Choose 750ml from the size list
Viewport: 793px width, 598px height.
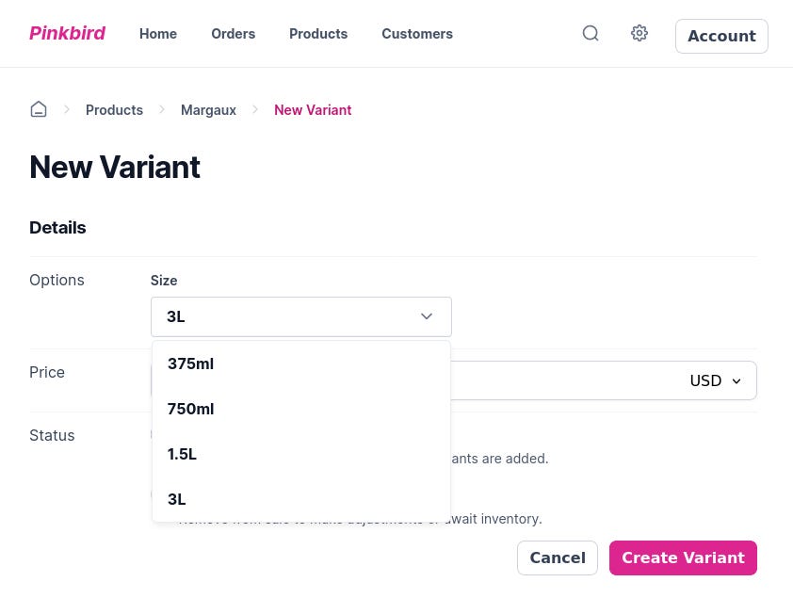click(x=191, y=409)
